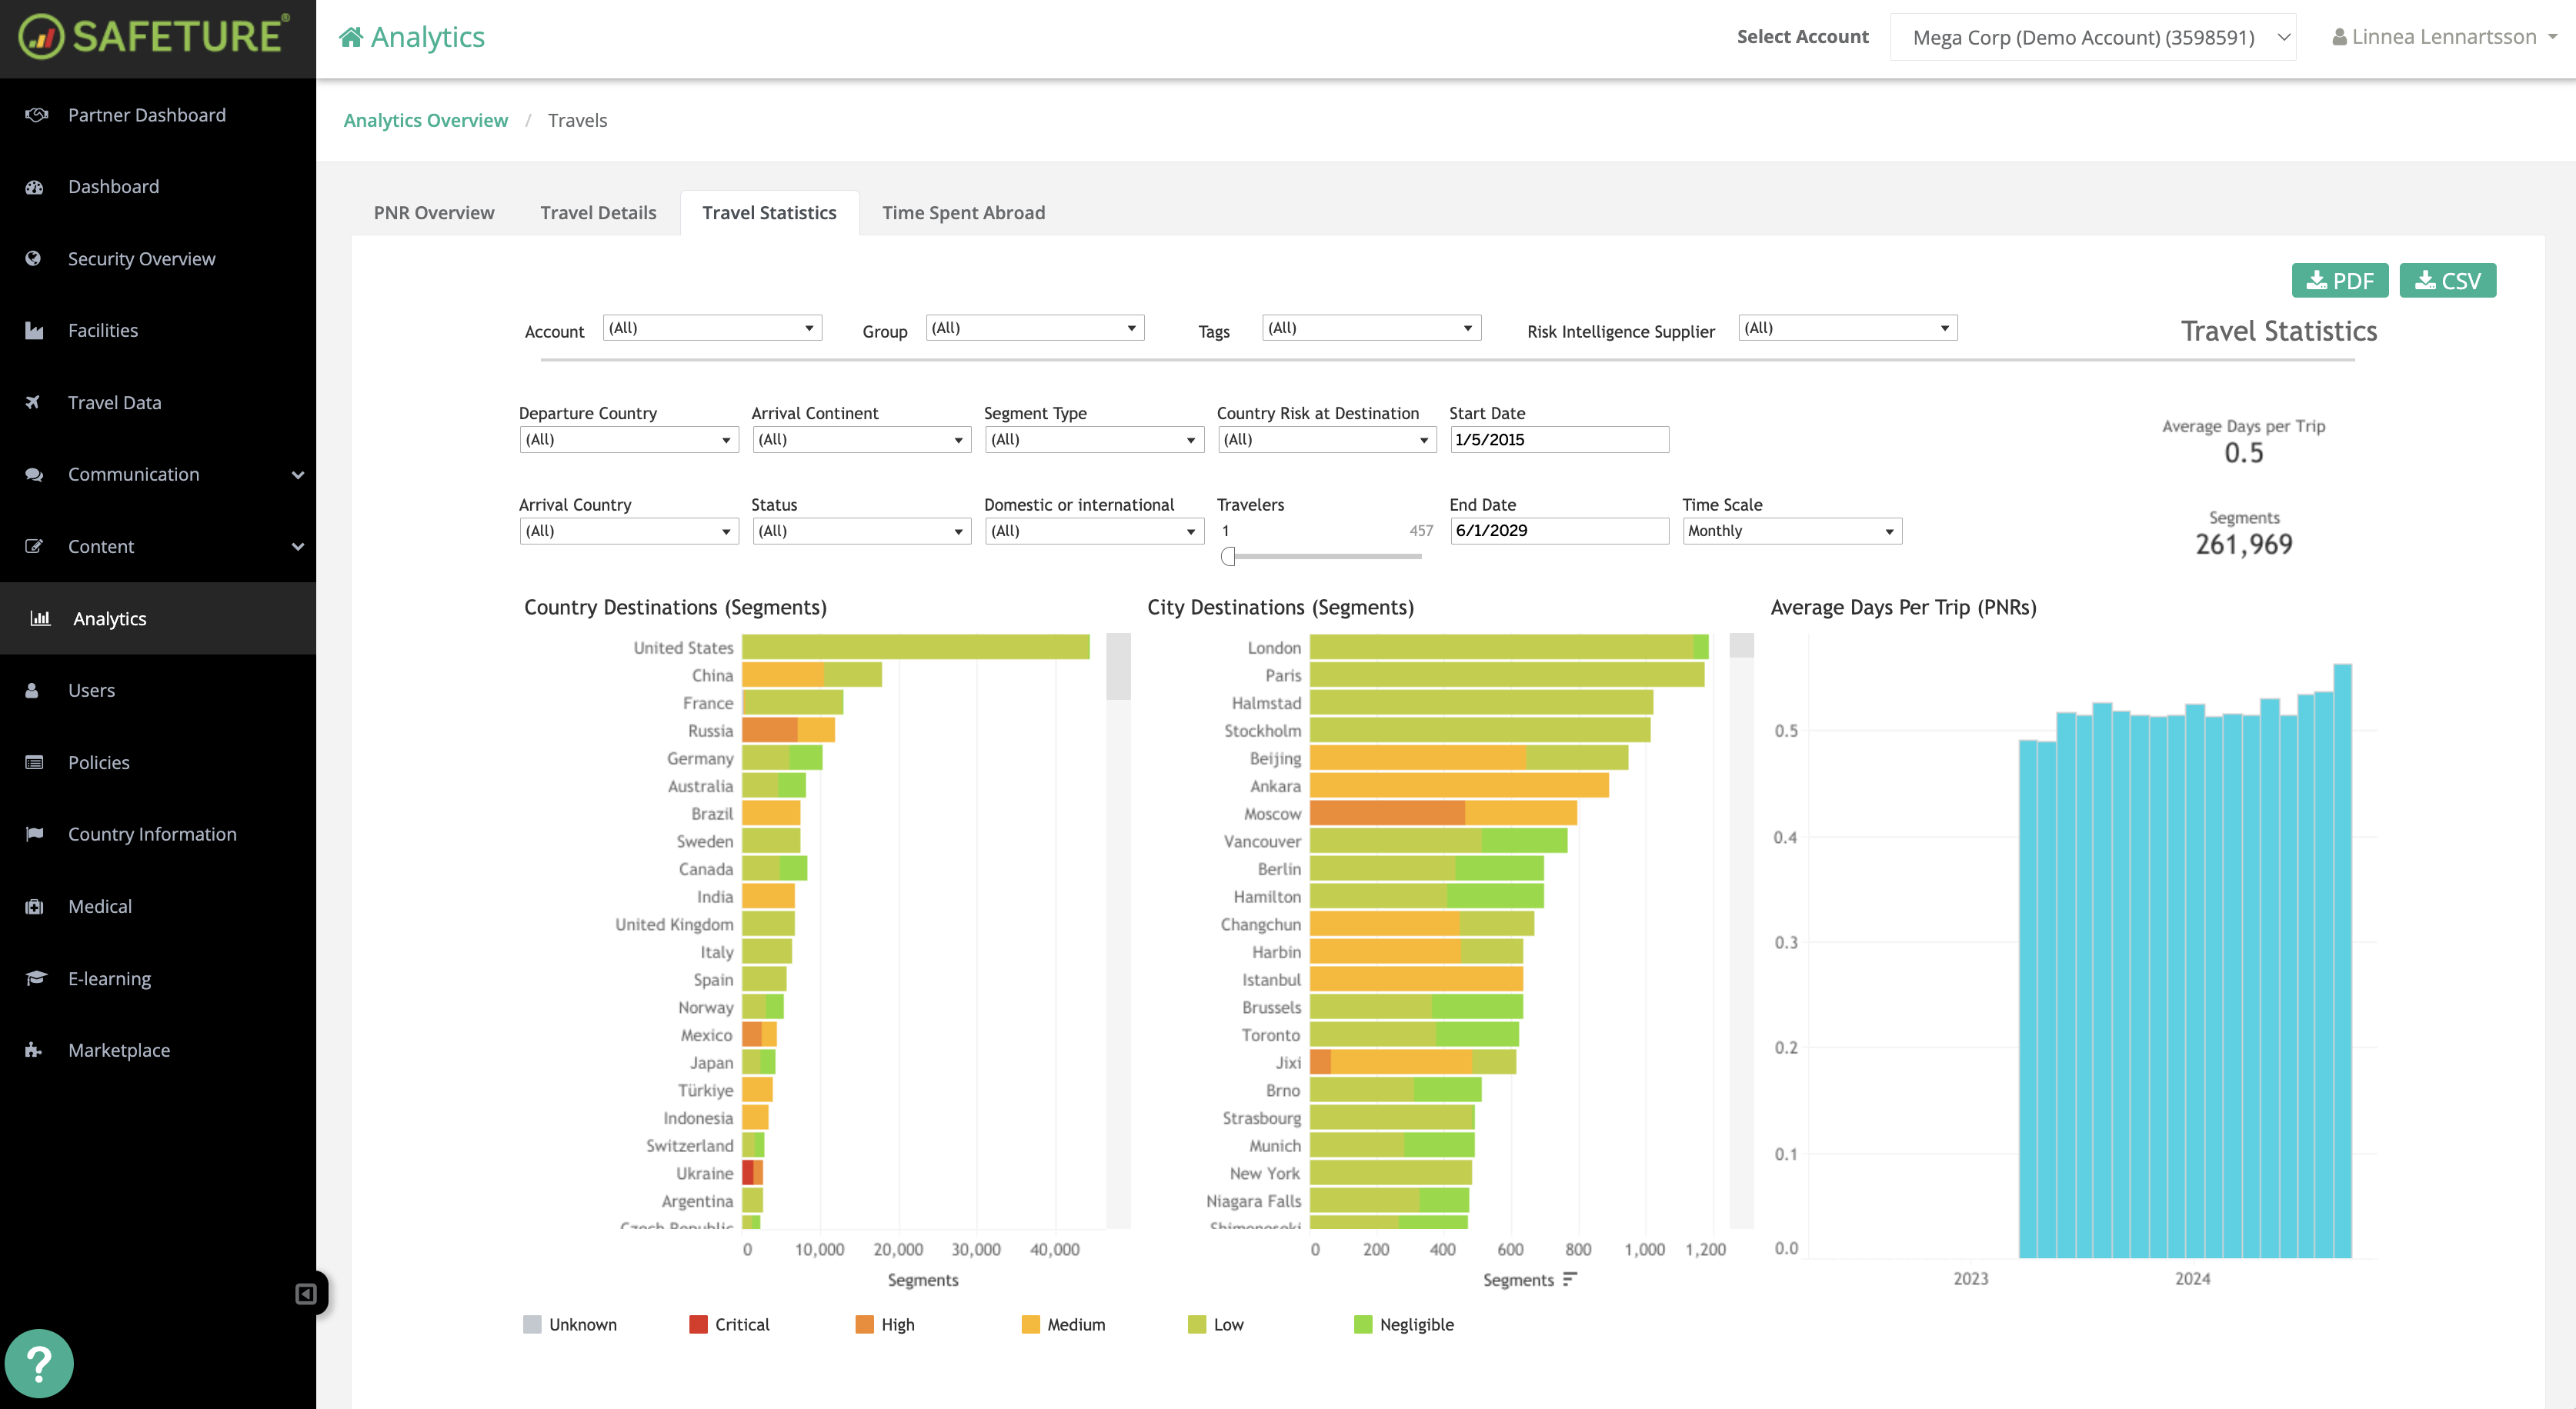Click the E-learning graduation cap icon

point(35,978)
